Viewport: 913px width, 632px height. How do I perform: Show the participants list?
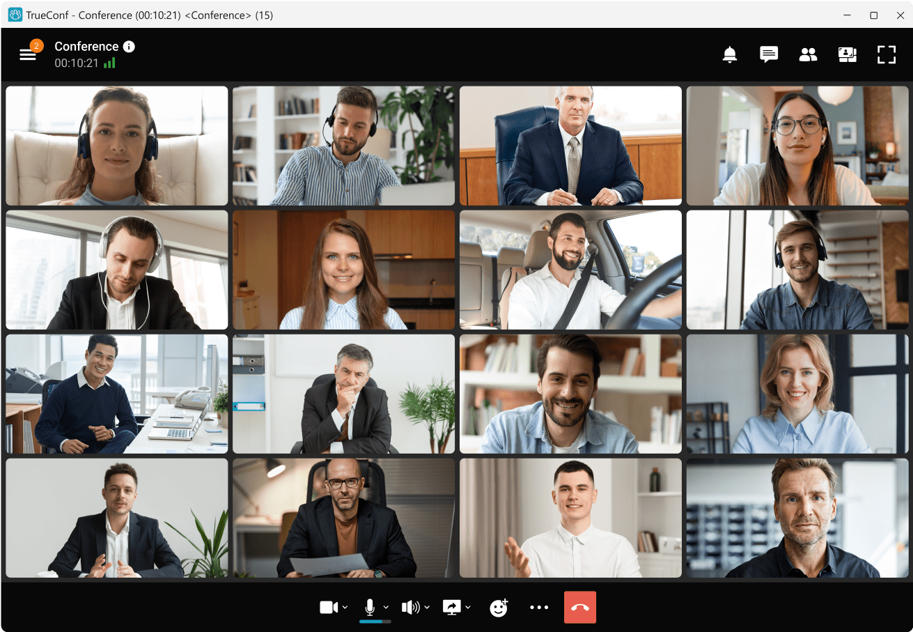pos(808,54)
